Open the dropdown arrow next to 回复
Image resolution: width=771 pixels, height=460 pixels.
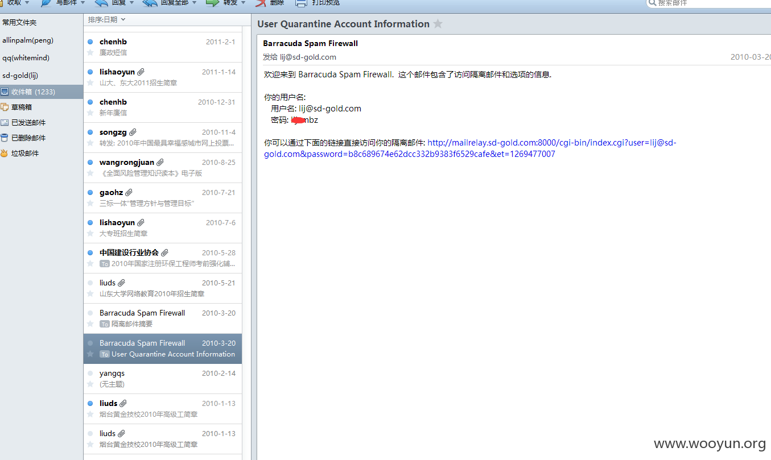coord(132,3)
